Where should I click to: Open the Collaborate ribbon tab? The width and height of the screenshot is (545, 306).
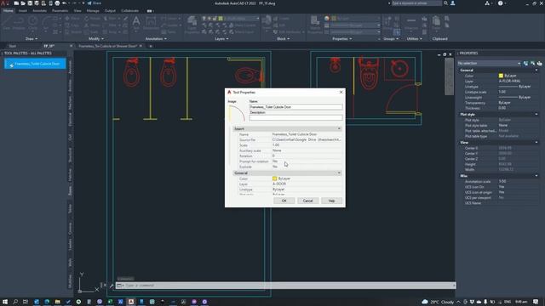[x=130, y=11]
